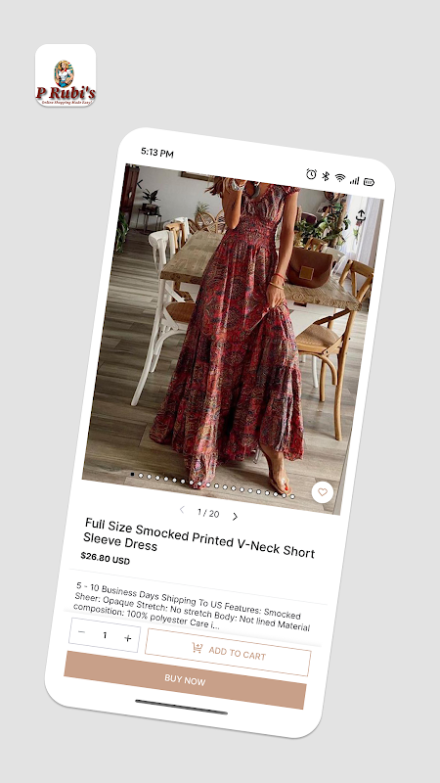The width and height of the screenshot is (440, 783).
Task: Tap the alarm clock status icon
Action: (311, 174)
